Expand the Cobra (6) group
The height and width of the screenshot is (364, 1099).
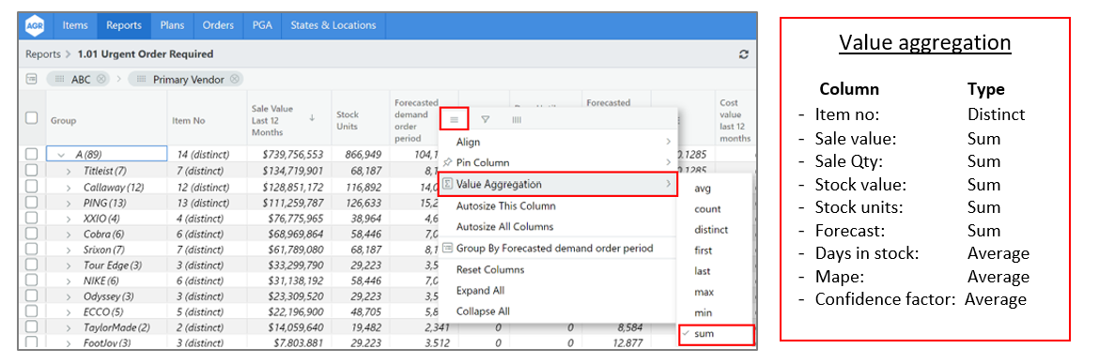[70, 234]
